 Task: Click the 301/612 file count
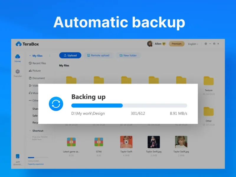pyautogui.click(x=138, y=114)
